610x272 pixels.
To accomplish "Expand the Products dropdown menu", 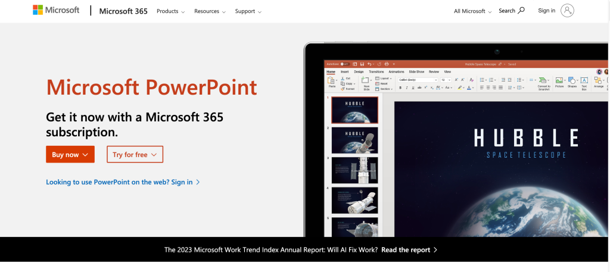I will click(x=170, y=11).
